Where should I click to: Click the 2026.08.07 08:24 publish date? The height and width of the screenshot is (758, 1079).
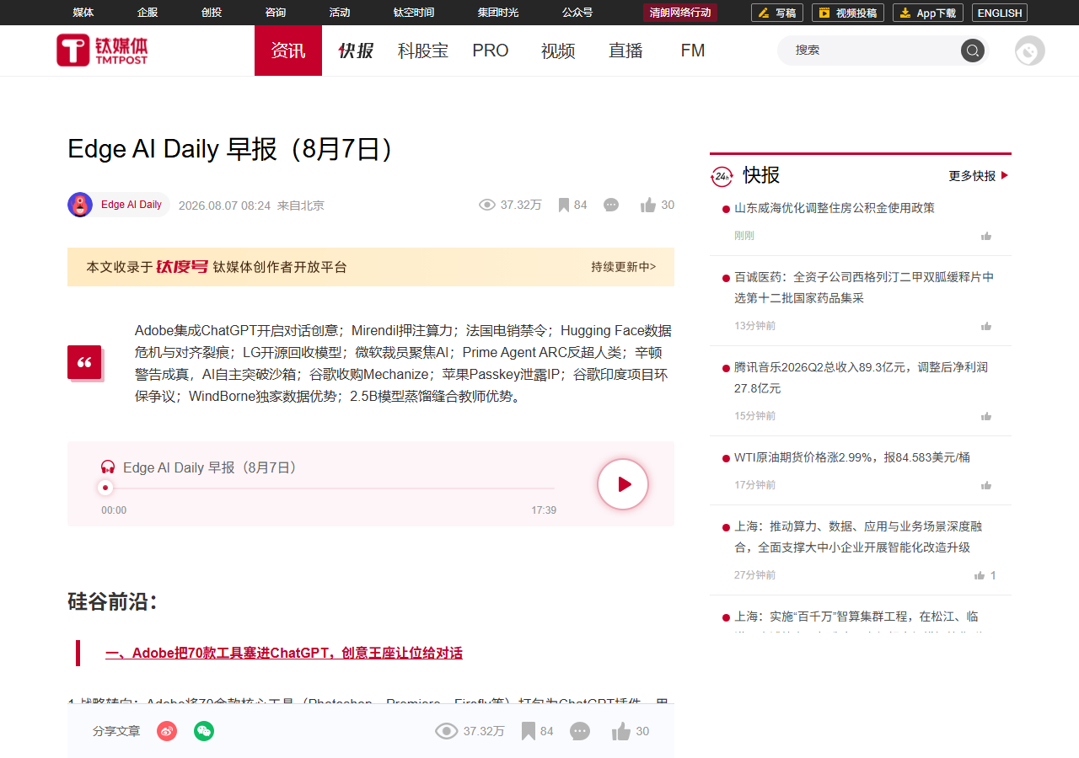coord(224,206)
